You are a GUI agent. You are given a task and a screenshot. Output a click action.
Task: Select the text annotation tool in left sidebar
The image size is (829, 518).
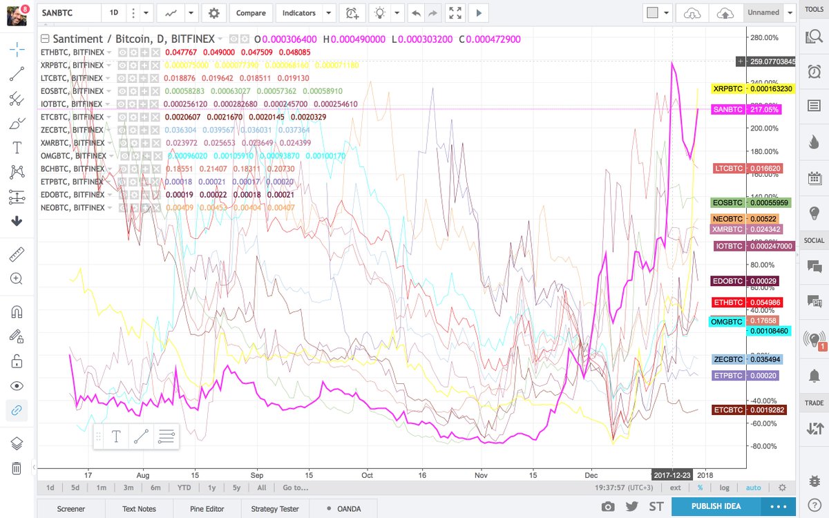click(x=17, y=147)
